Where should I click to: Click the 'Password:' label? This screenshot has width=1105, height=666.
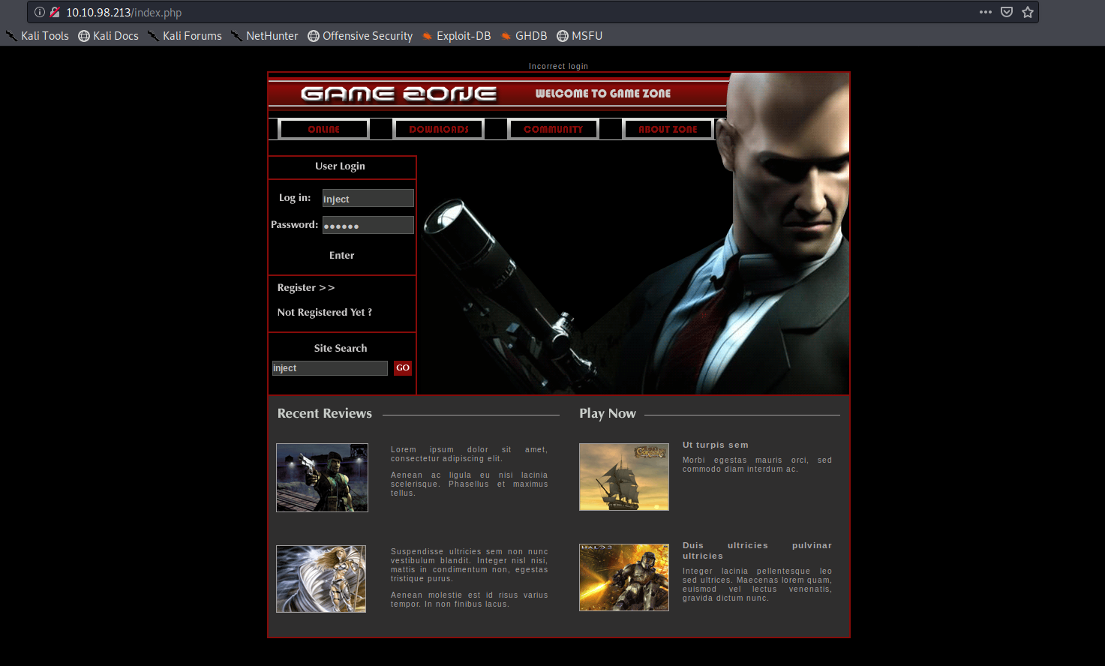295,225
